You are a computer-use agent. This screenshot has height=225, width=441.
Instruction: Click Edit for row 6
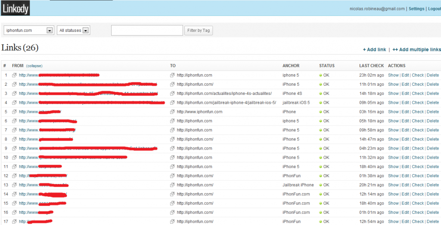click(405, 121)
